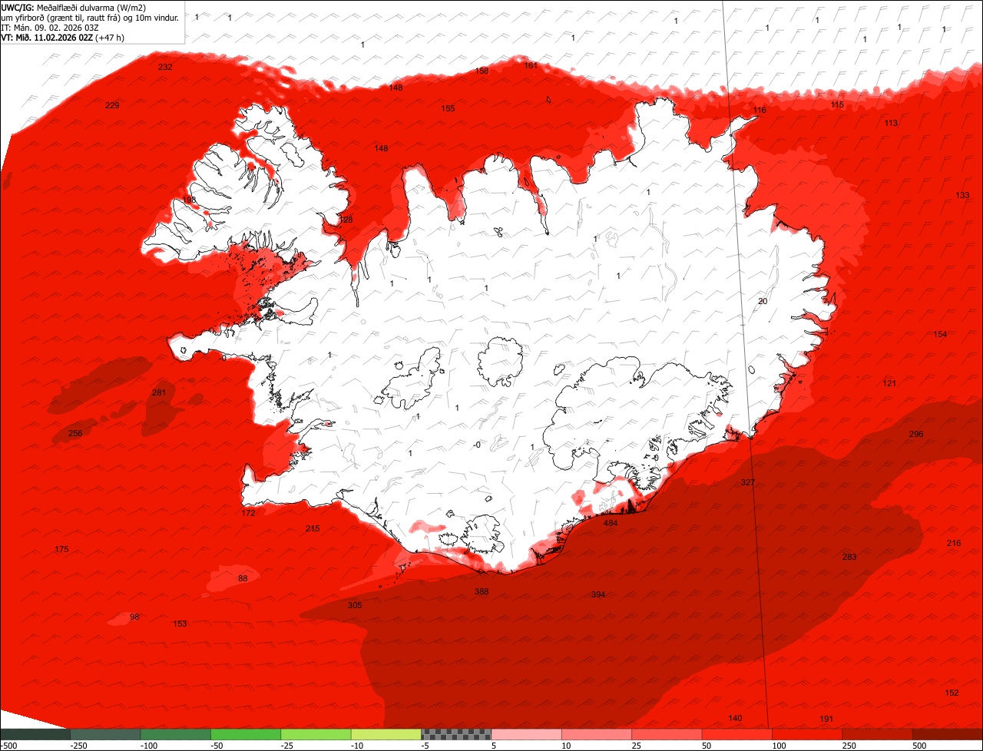Click the bright red 100 to 250 legend swatch
The height and width of the screenshot is (751, 983).
pos(807,734)
